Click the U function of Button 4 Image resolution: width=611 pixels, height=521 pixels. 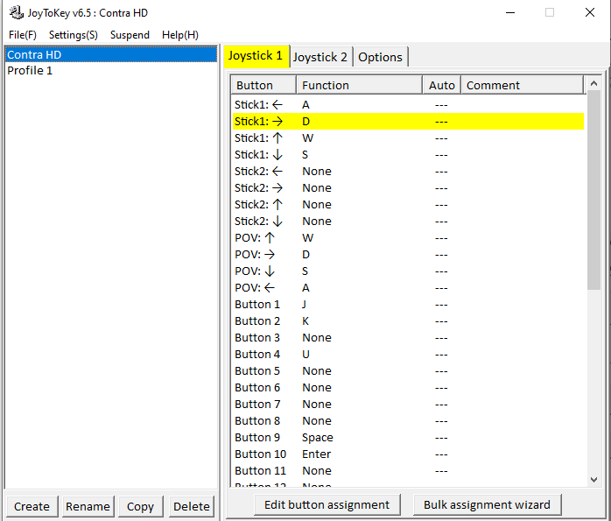305,355
